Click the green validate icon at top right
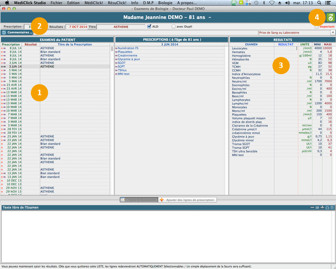The width and height of the screenshot is (336, 269). (330, 17)
